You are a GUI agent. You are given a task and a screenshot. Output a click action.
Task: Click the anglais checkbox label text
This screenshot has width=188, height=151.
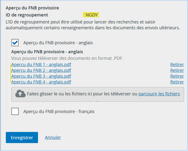[58, 43]
